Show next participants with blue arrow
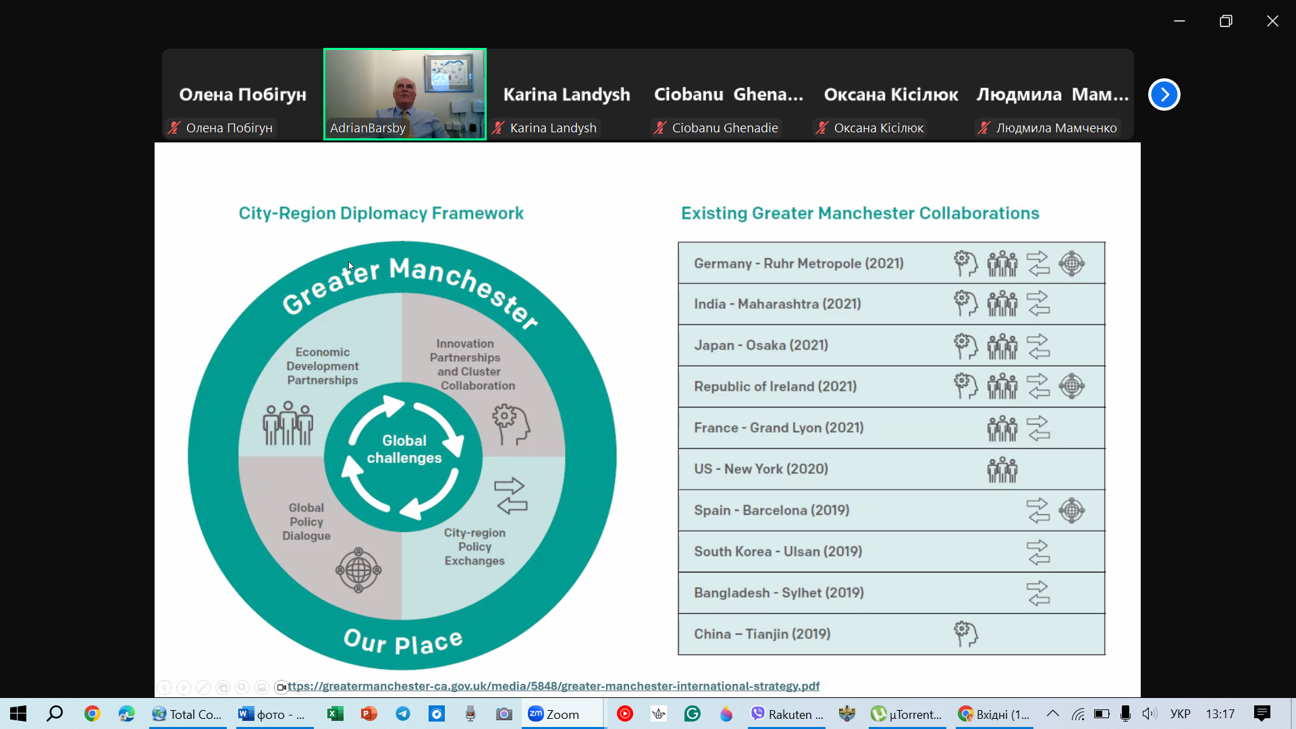The width and height of the screenshot is (1296, 729). click(x=1164, y=94)
